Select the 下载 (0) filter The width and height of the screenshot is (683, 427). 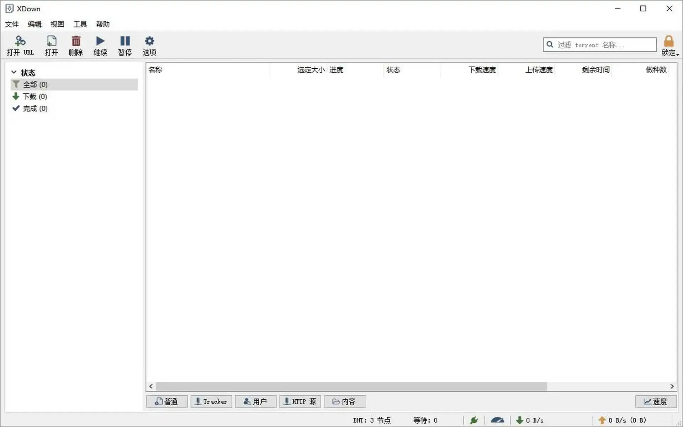pos(35,96)
